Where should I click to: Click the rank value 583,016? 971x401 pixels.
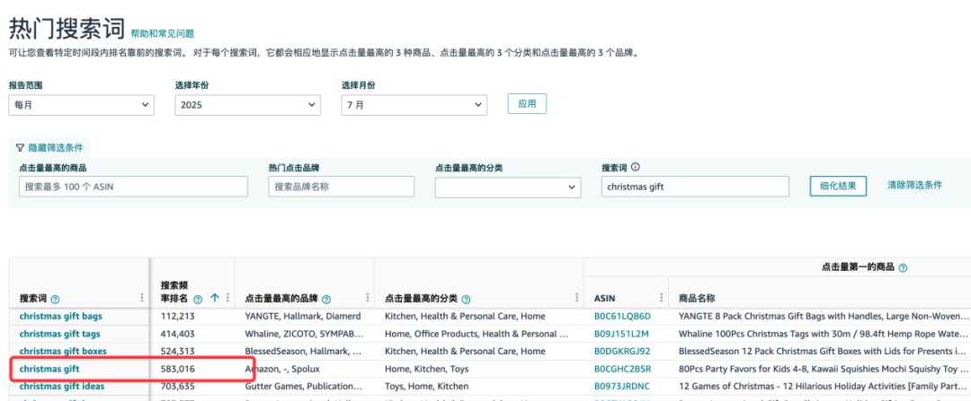[178, 369]
